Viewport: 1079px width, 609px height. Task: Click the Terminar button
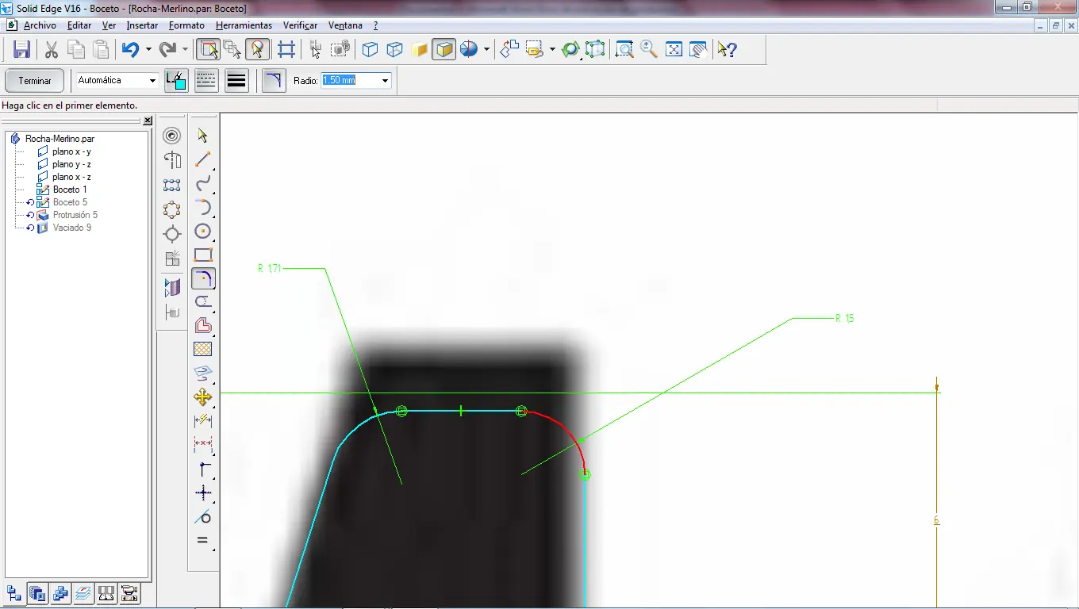(x=35, y=81)
